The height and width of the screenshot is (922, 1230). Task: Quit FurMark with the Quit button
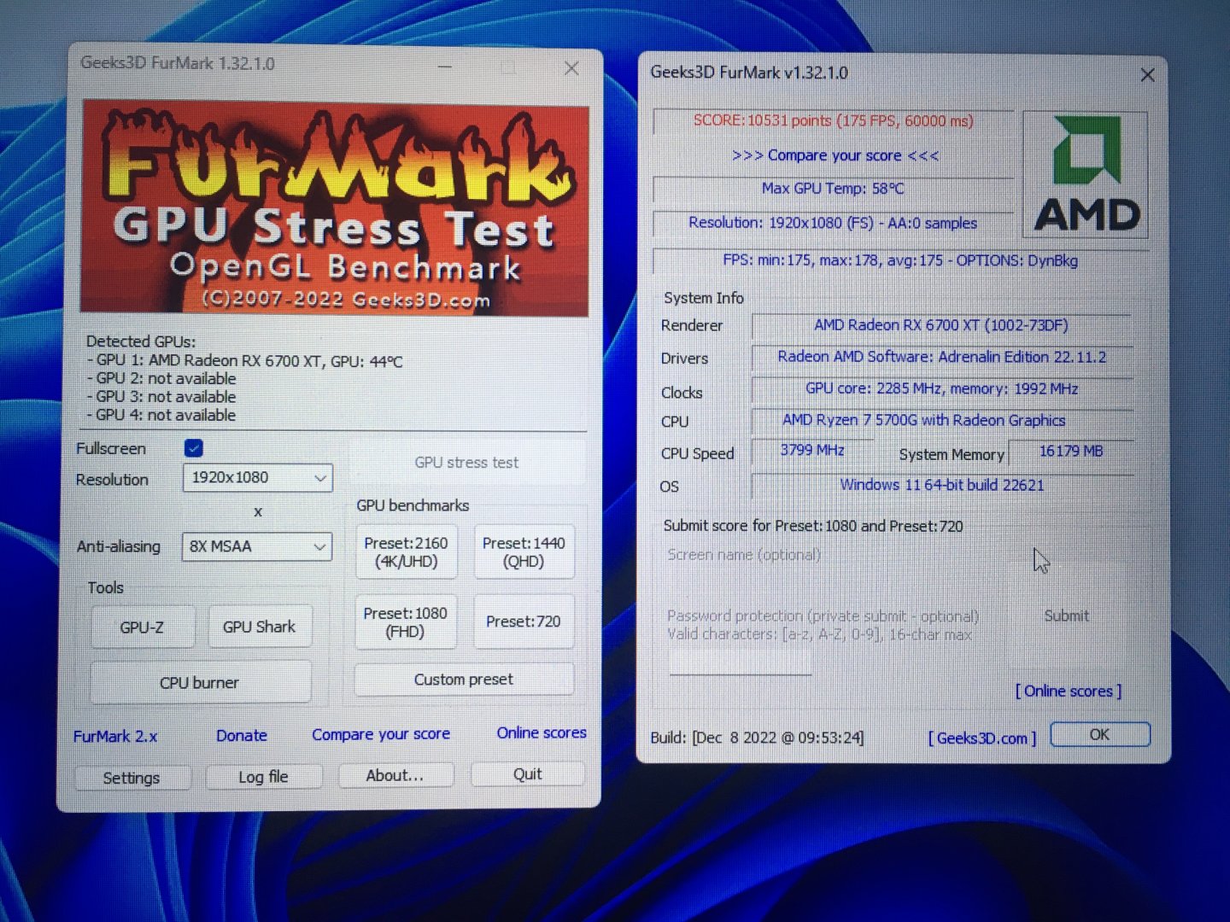point(528,773)
